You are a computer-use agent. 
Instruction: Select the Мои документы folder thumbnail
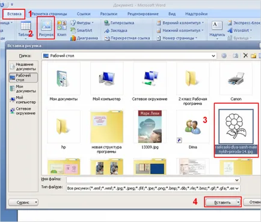pos(63,81)
